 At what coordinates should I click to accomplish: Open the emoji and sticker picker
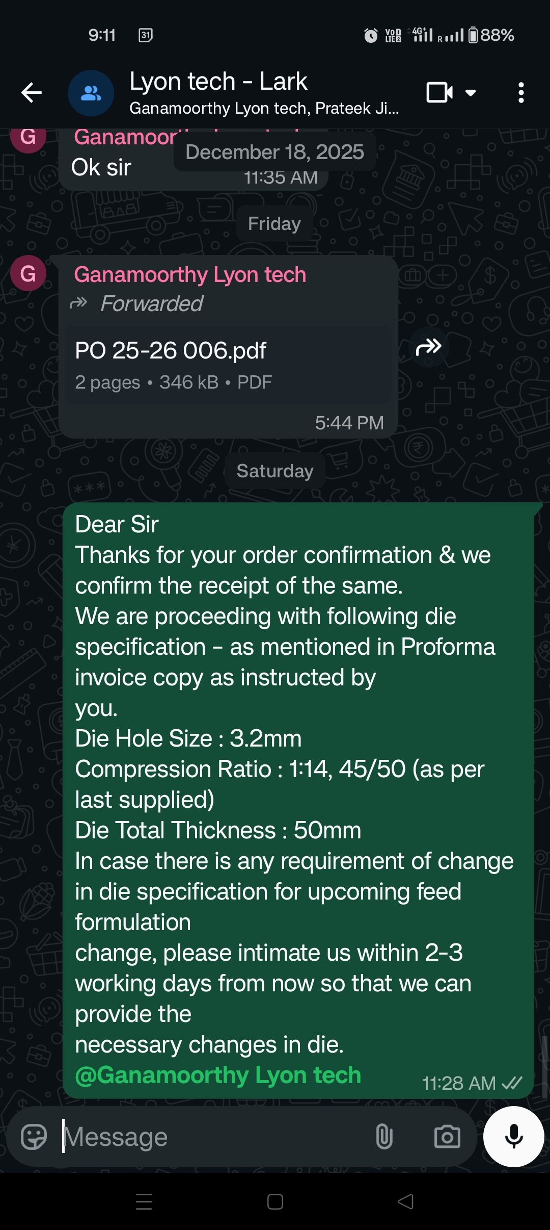tap(34, 1137)
